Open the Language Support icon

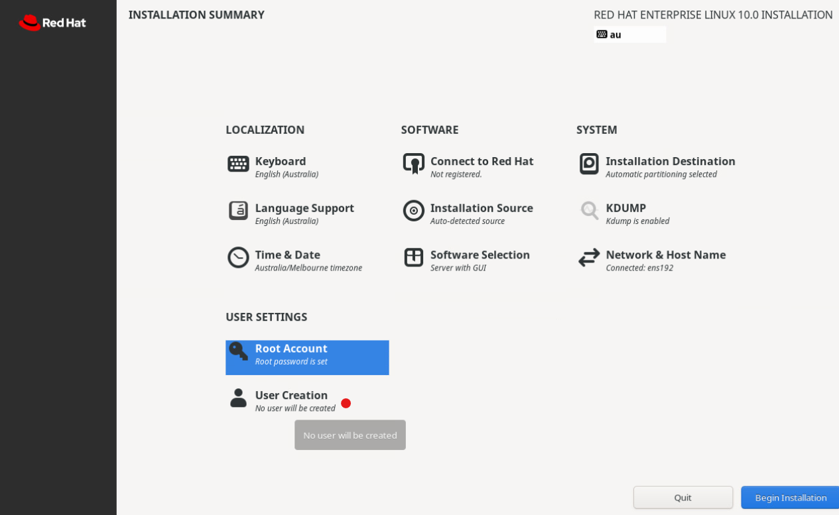[238, 211]
